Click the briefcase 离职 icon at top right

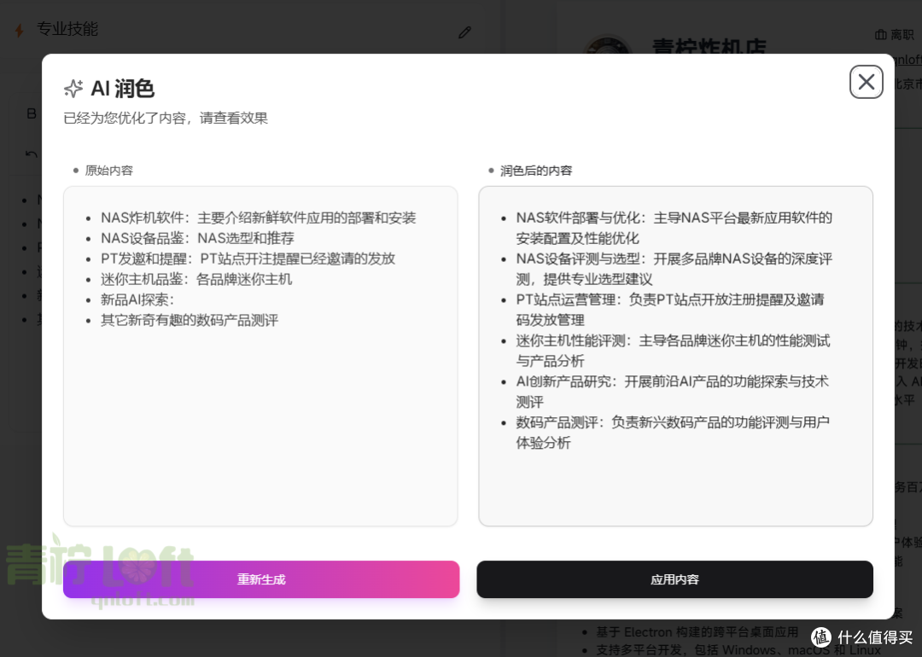click(x=880, y=35)
